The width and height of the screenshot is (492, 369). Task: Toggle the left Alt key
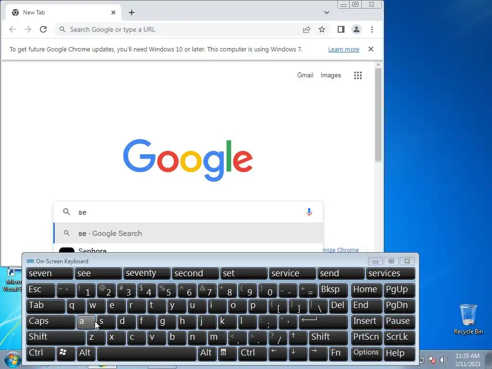pyautogui.click(x=86, y=353)
